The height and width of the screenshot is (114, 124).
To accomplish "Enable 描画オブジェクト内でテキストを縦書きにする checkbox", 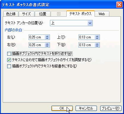I will click(9, 66).
